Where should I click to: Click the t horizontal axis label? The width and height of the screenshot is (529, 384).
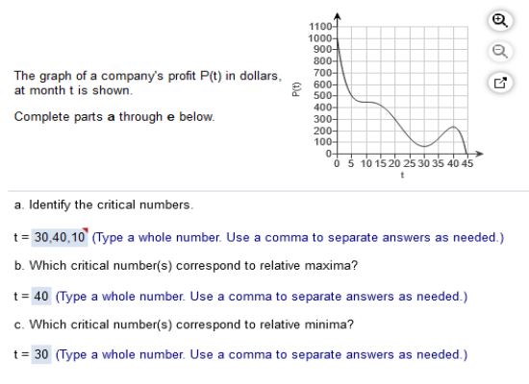coord(402,175)
